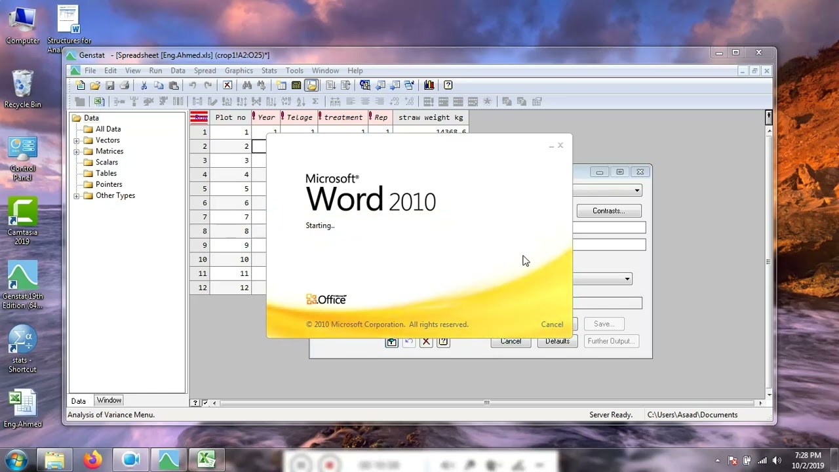Open Windows Explorer from the taskbar
Image resolution: width=839 pixels, height=472 pixels.
(54, 460)
